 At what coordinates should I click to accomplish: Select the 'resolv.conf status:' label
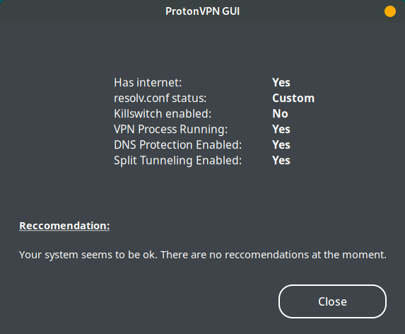click(160, 98)
